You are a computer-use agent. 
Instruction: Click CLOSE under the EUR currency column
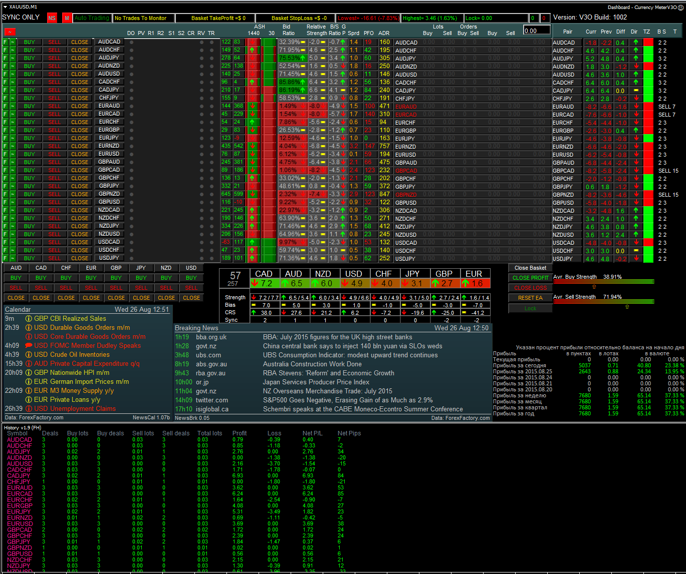(x=91, y=298)
